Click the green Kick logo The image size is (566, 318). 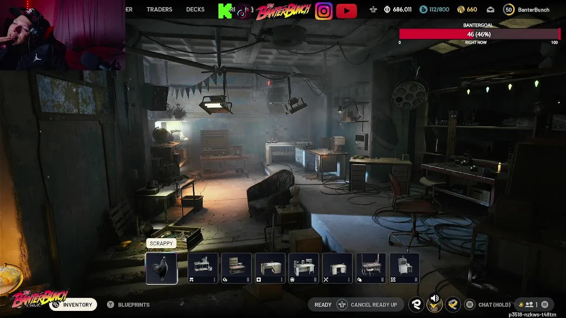(x=225, y=11)
